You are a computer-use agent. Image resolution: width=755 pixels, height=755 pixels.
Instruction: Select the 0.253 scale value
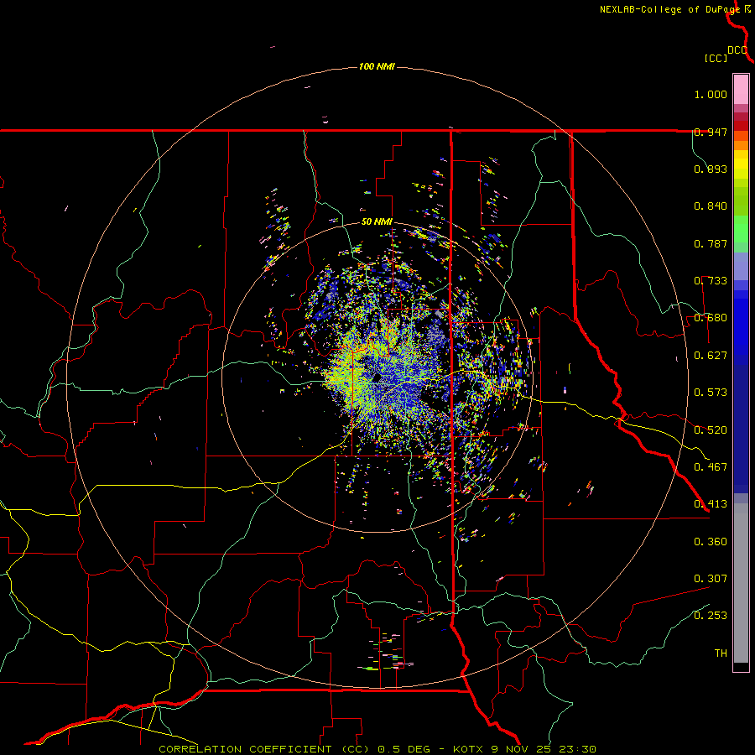point(711,616)
